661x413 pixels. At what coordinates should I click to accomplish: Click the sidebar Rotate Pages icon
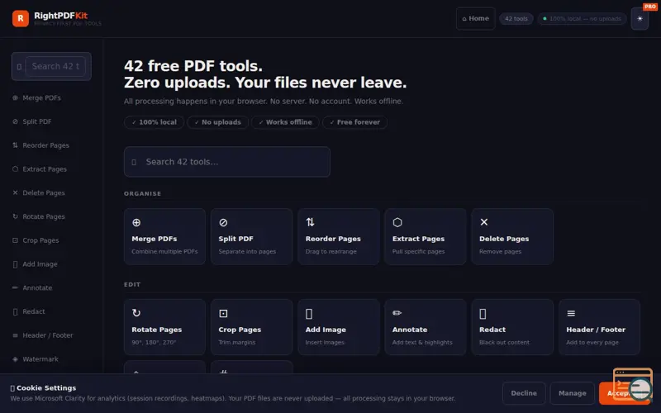point(15,216)
